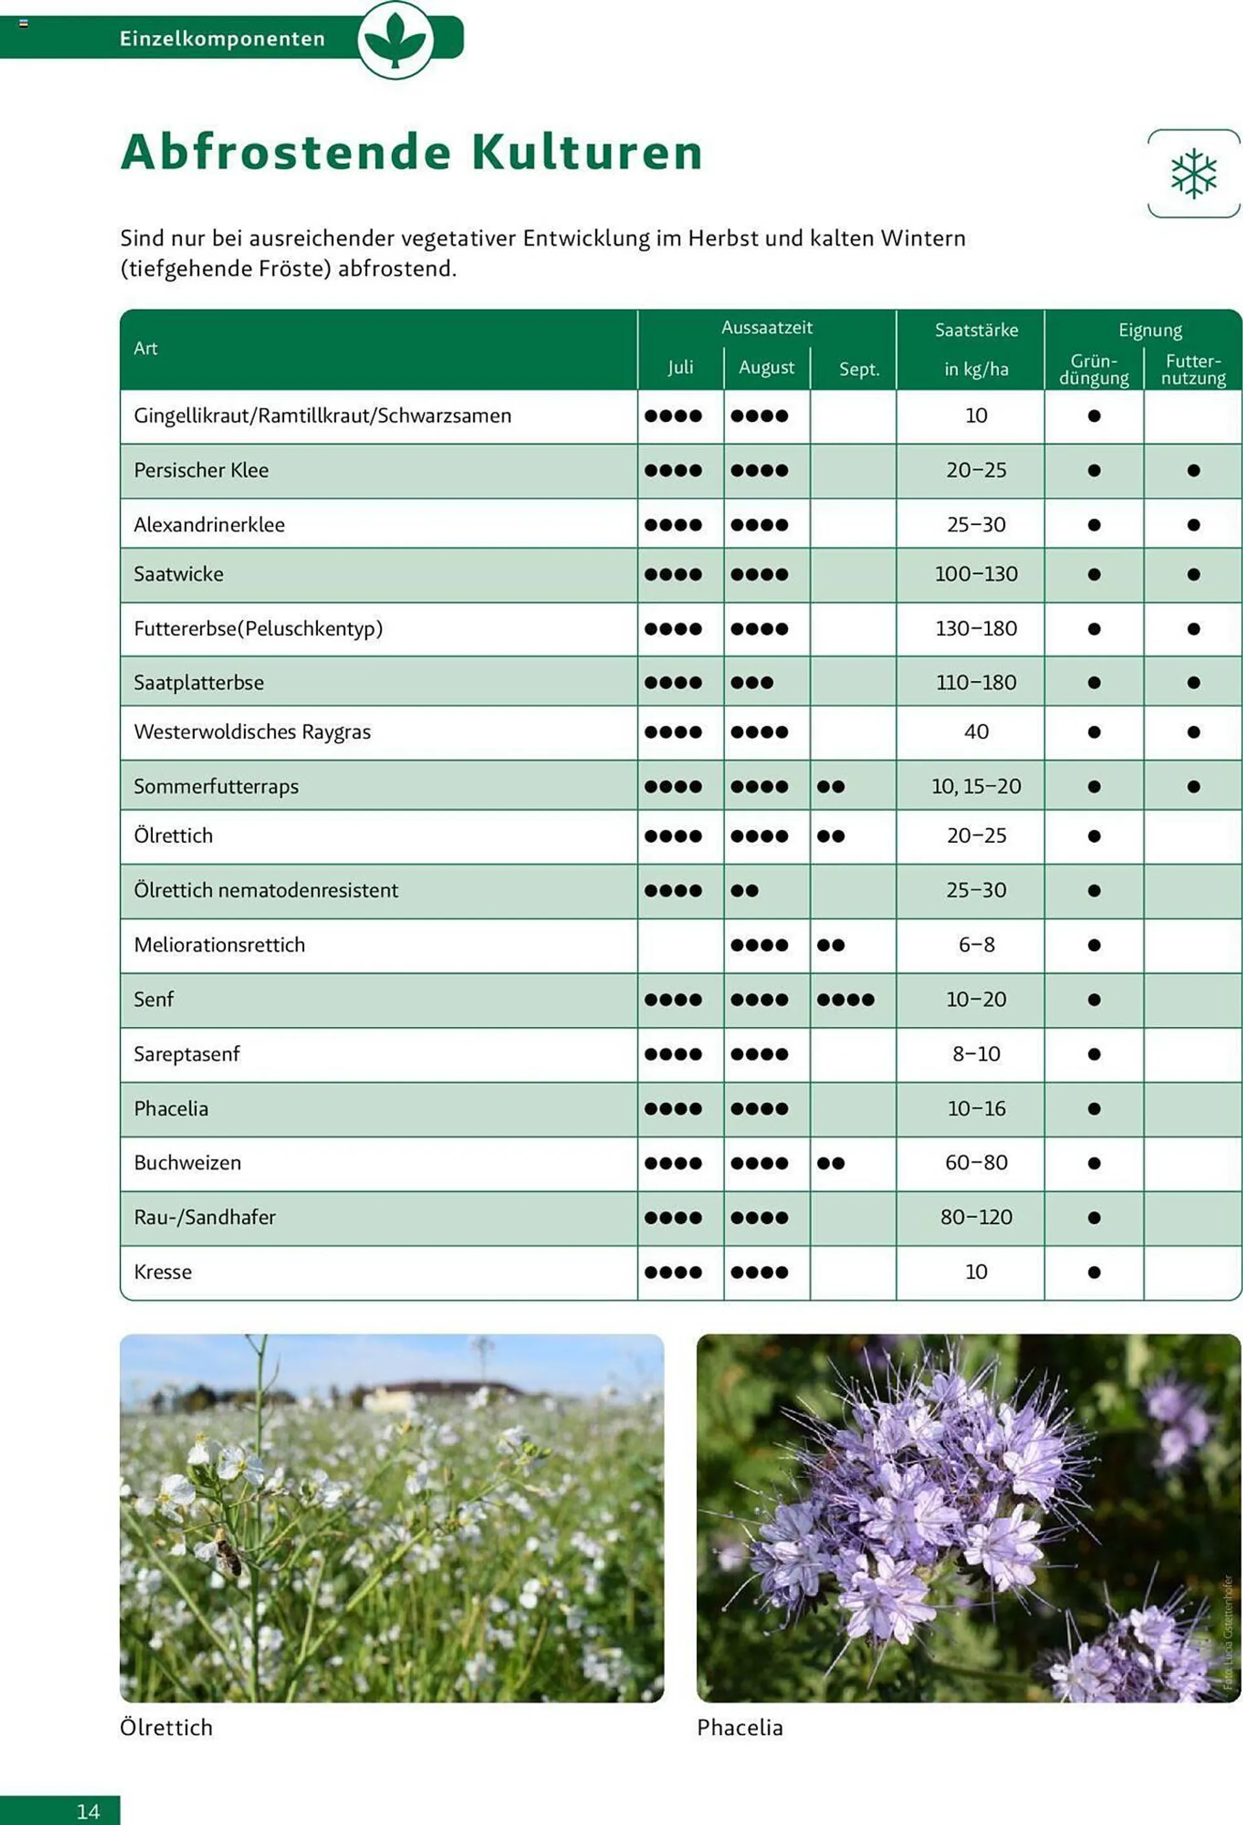Click the Aussaatzeit column header
Image resolution: width=1243 pixels, height=1825 pixels.
coord(767,328)
